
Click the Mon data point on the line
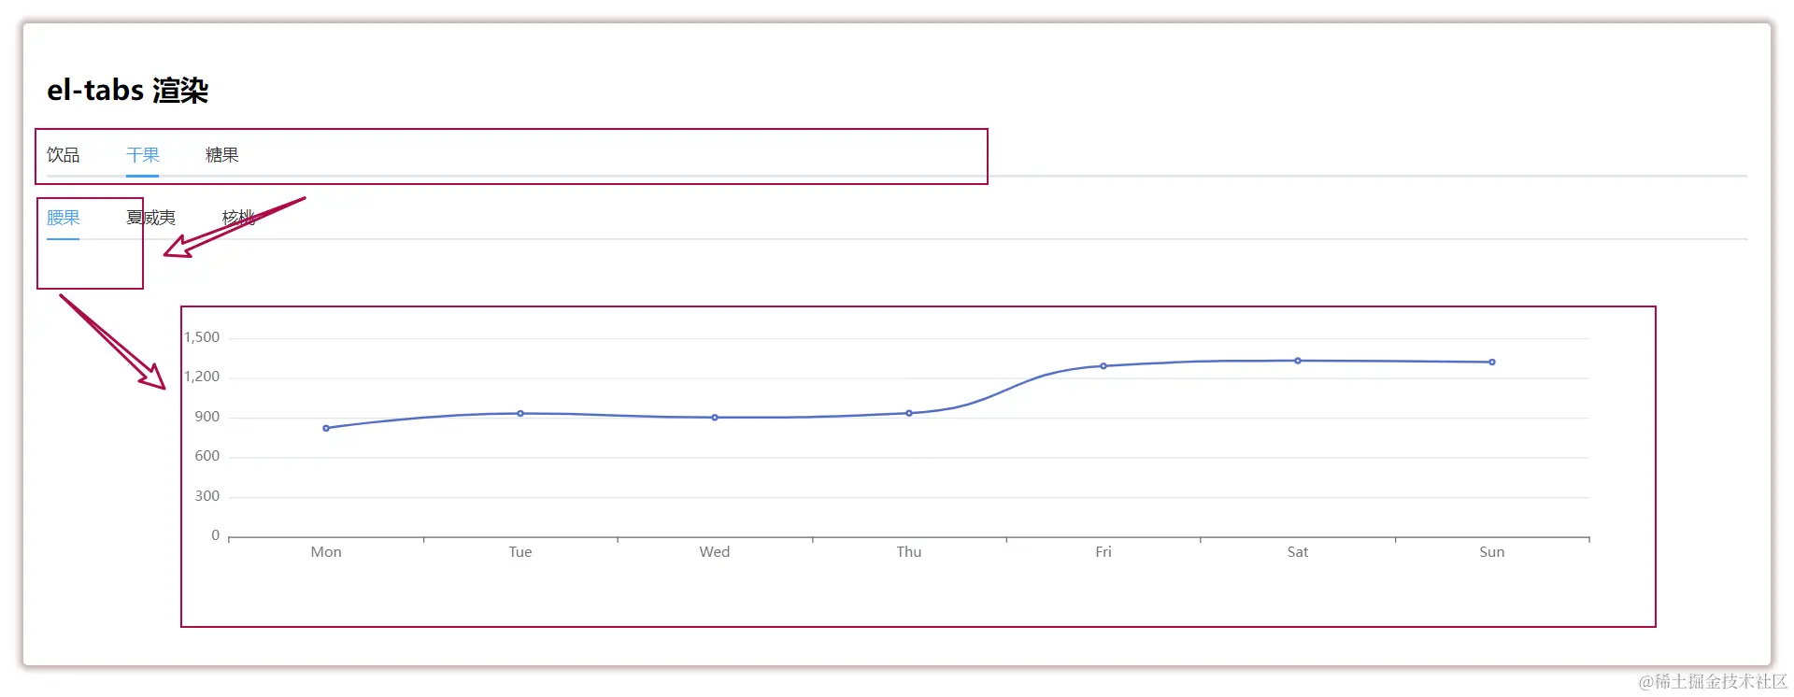tap(326, 428)
